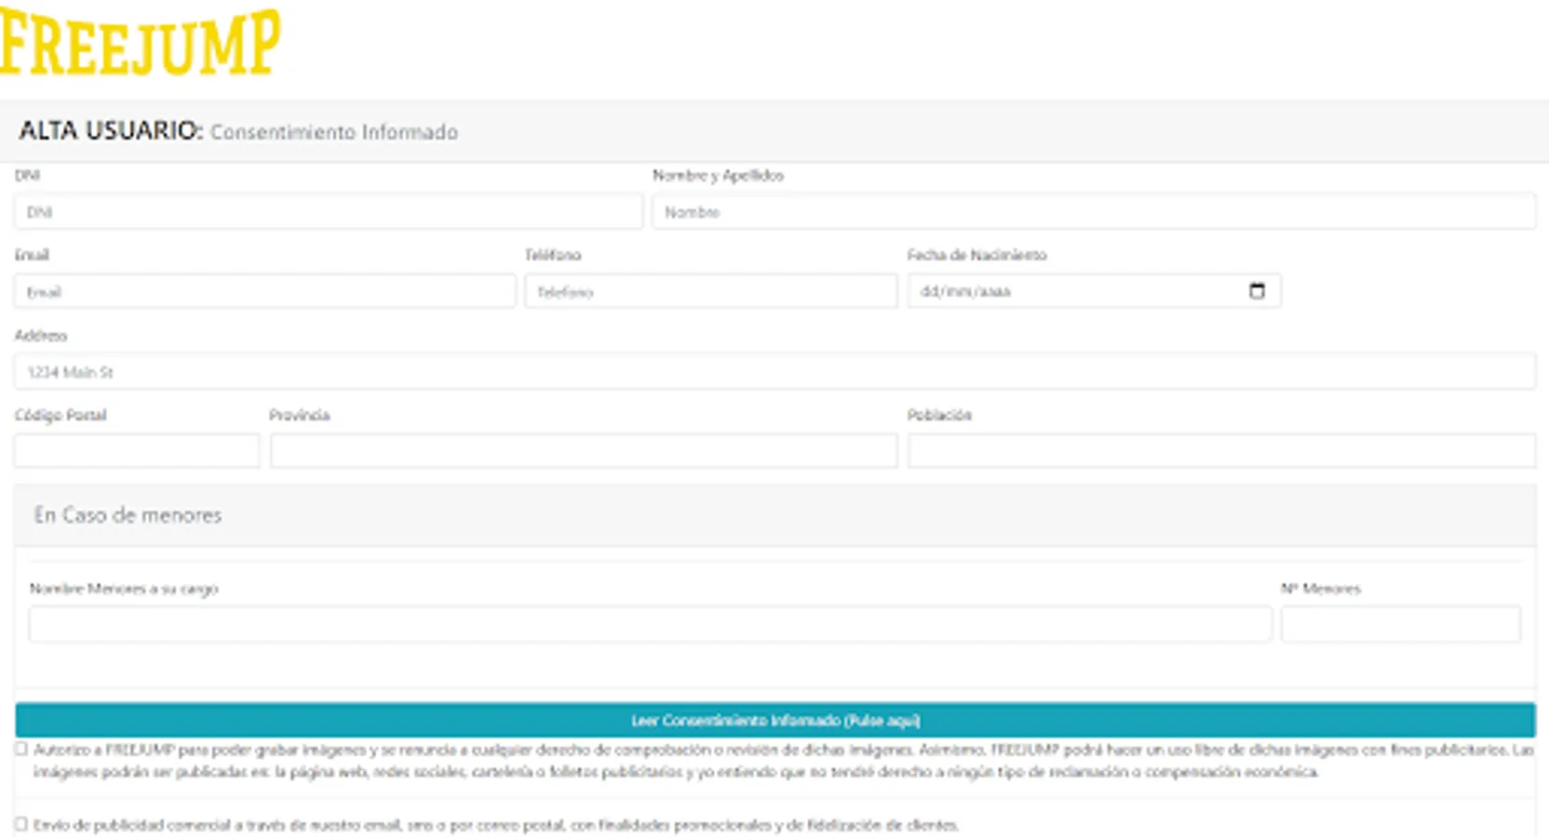1549x837 pixels.
Task: Open the date picker calendar icon
Action: pyautogui.click(x=1257, y=291)
